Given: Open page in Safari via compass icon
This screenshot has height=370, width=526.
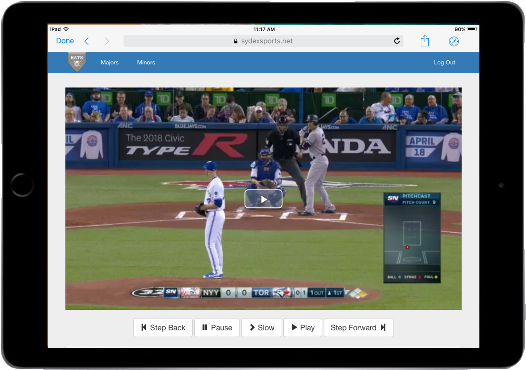Looking at the screenshot, I should (x=454, y=41).
